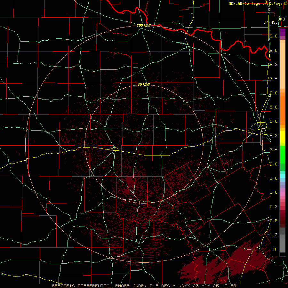This screenshot has height=288, width=288.
Task: Click the 100 NMI range ring label
Action: click(x=144, y=25)
